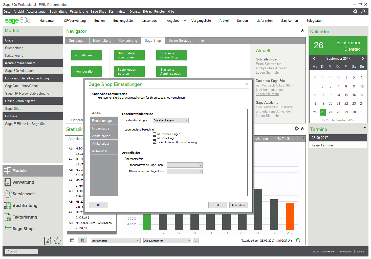This screenshot has height=259, width=371.
Task: Click green A1 bar in chart
Action: click(x=147, y=222)
